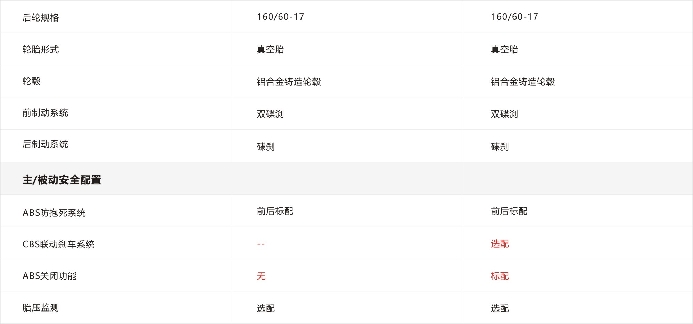Click the 后制动系统 row label
693x324 pixels.
click(45, 144)
